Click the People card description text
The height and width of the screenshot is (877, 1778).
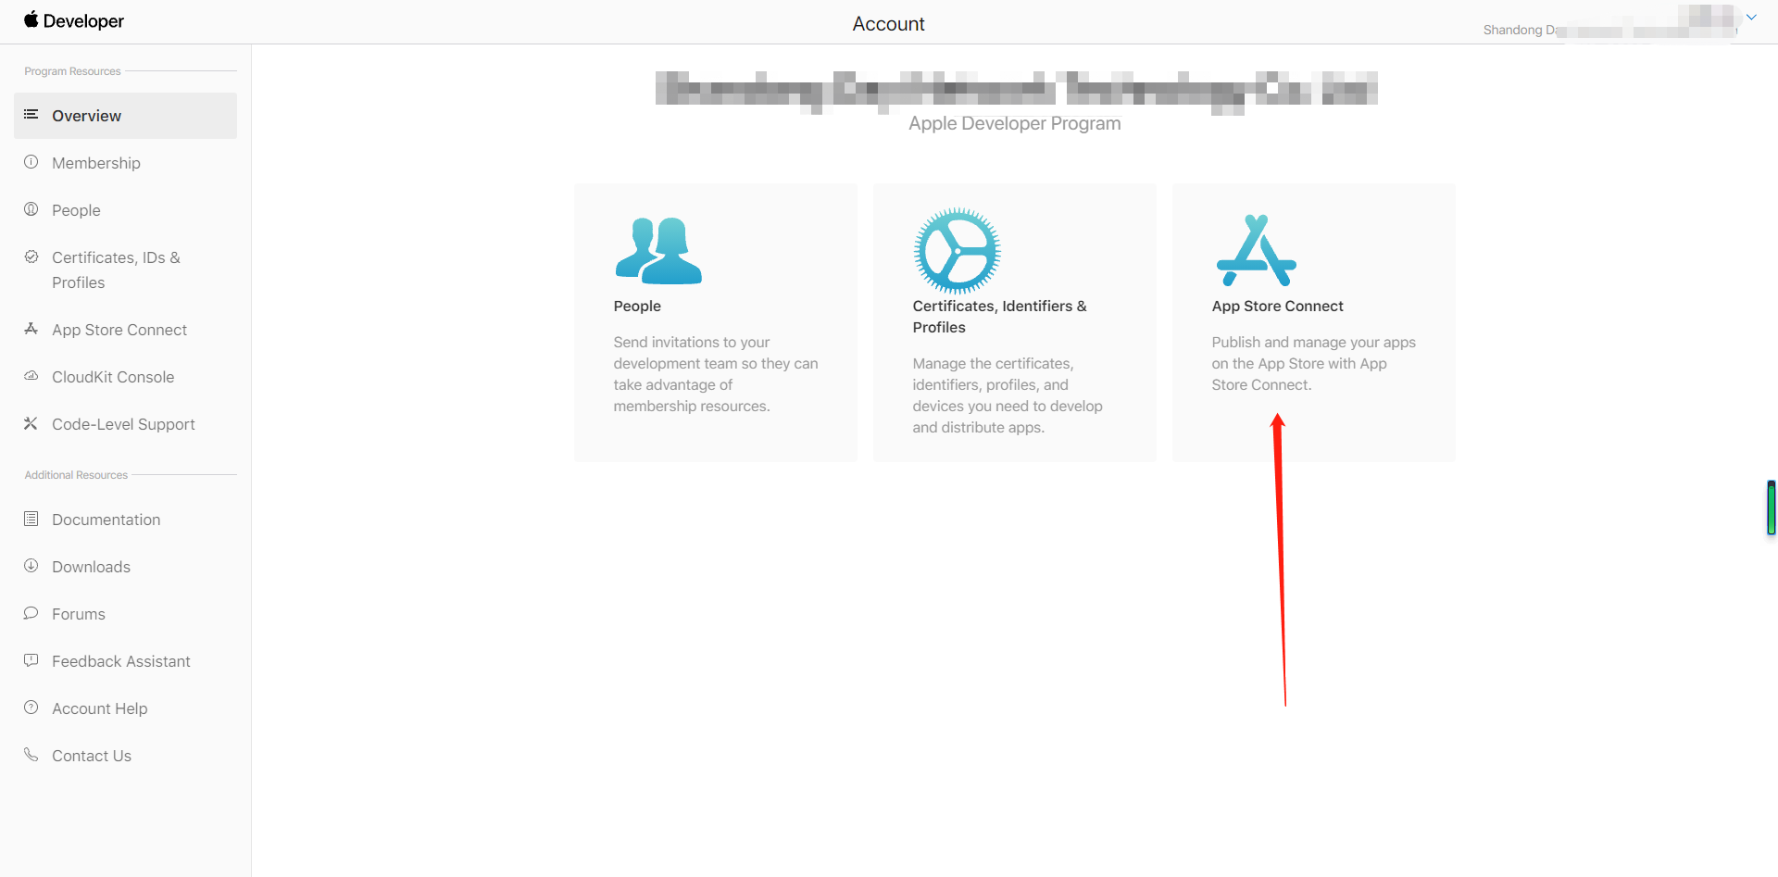pyautogui.click(x=716, y=374)
